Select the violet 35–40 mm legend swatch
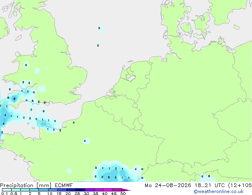The height and width of the screenshot is (195, 252). click(99, 190)
